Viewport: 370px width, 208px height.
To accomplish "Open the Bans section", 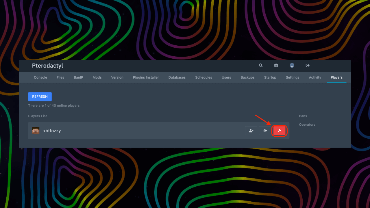I will pyautogui.click(x=303, y=116).
